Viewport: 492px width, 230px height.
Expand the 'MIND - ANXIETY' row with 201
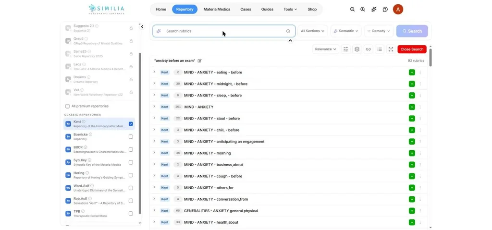pos(154,107)
